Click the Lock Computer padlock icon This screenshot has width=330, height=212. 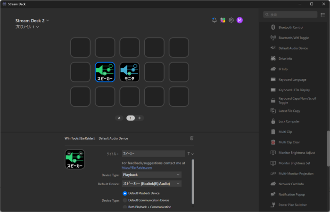point(273,121)
